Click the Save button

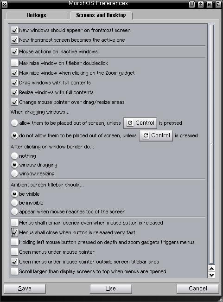[x=25, y=289]
